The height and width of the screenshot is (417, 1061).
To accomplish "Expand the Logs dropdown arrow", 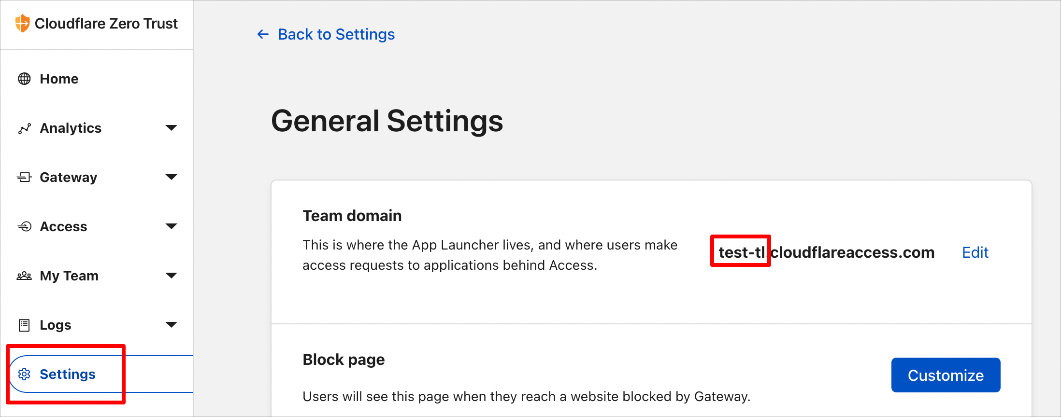I will [171, 325].
